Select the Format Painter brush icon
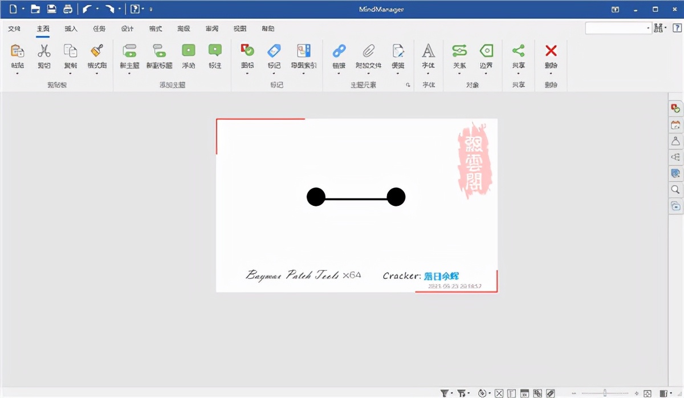Screen dimensions: 684x398 point(97,51)
